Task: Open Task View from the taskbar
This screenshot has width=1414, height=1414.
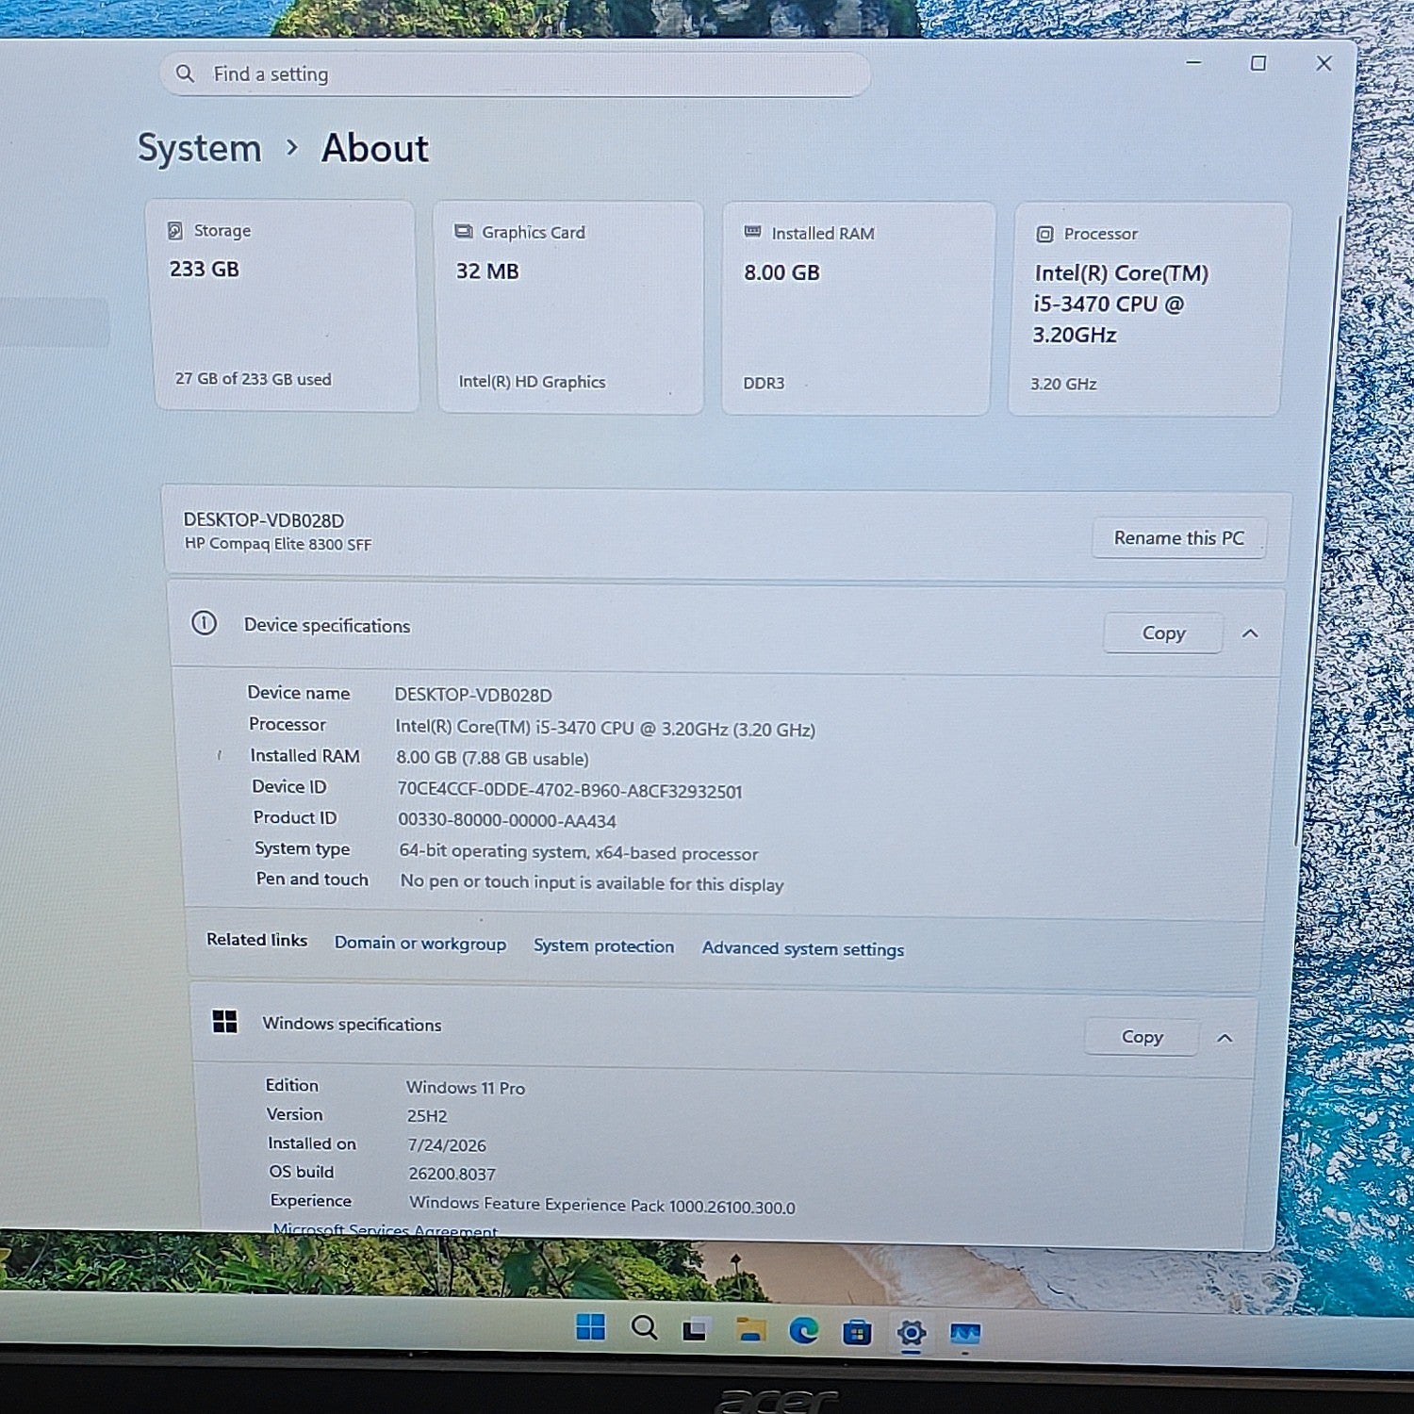Action: point(696,1330)
